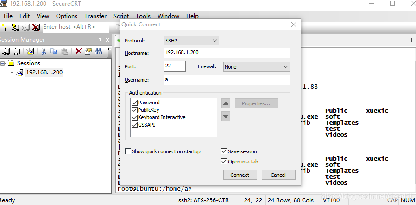Click the red Delete session icon
416x205 pixels.
[78, 51]
